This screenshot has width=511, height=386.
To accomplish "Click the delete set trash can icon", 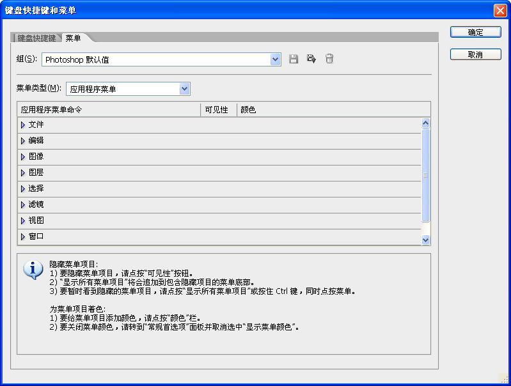I will point(329,59).
